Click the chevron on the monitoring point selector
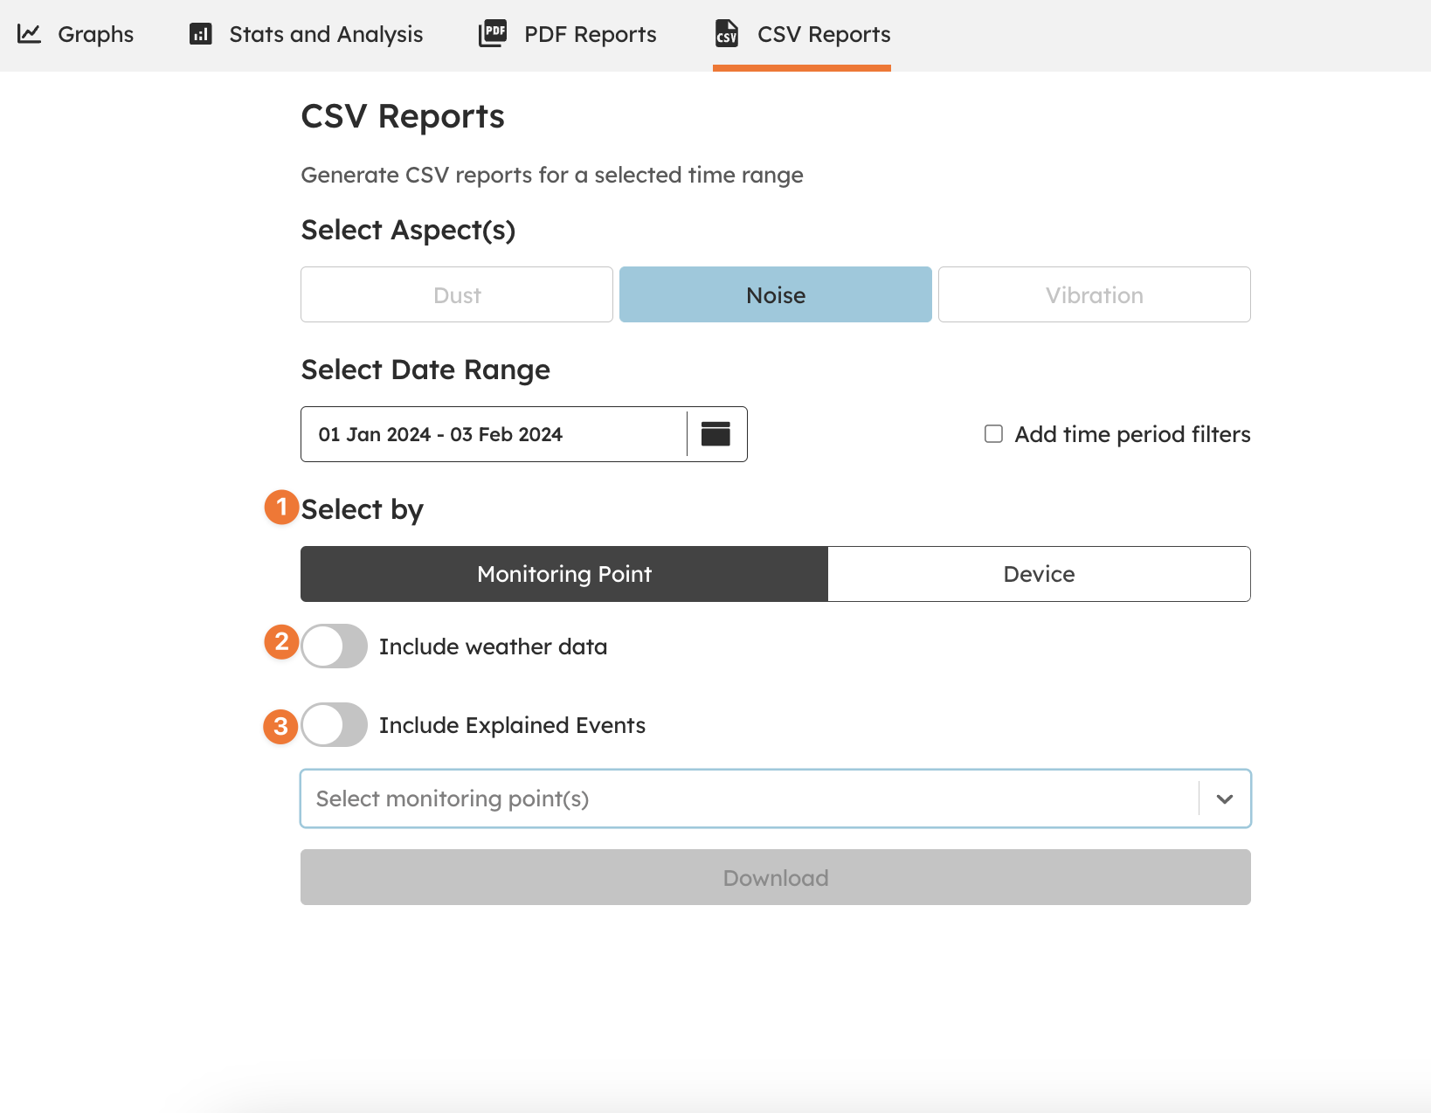This screenshot has width=1431, height=1113. [x=1226, y=798]
